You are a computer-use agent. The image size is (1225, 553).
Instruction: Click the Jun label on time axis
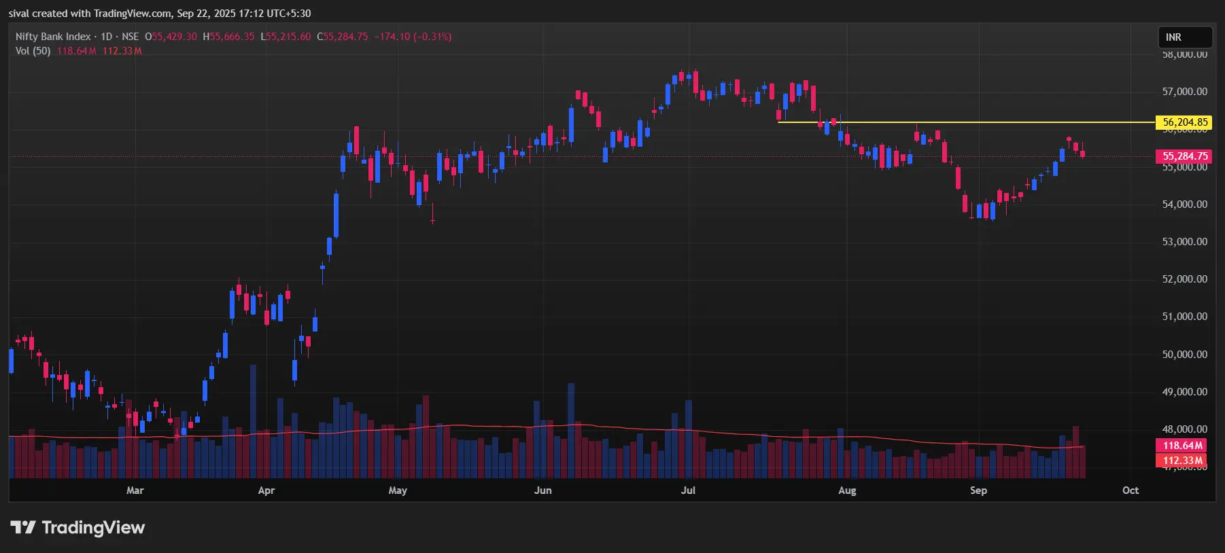click(542, 490)
